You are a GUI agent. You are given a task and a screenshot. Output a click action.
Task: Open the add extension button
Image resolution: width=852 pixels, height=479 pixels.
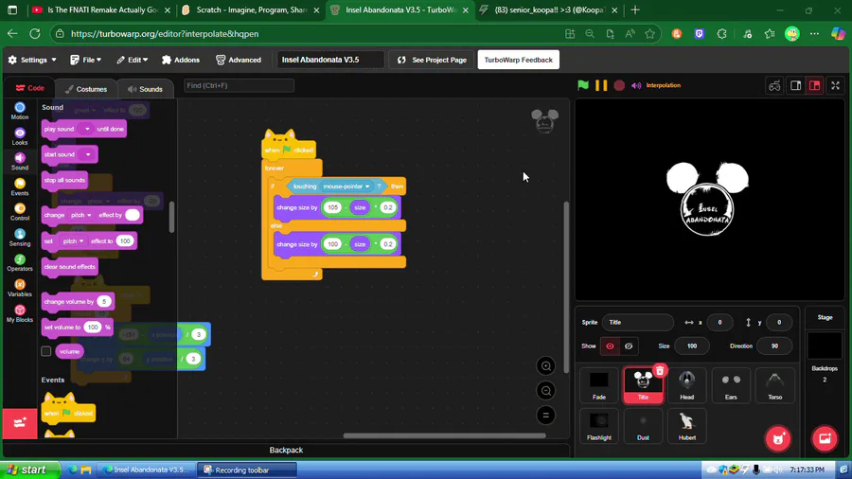point(20,423)
